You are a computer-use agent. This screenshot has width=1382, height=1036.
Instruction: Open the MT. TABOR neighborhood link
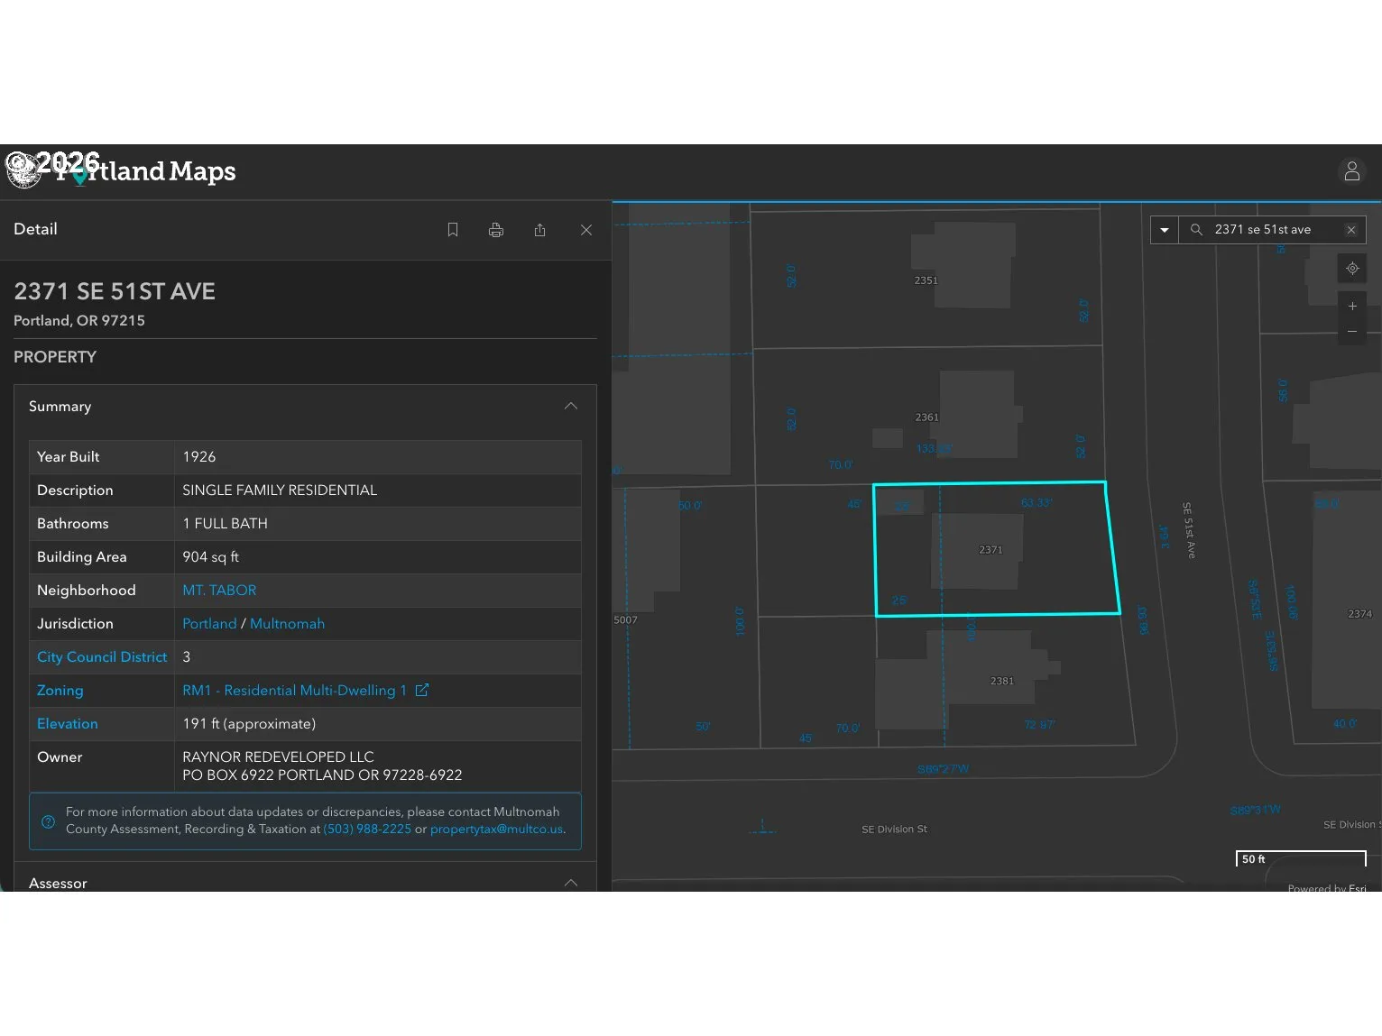(x=219, y=591)
